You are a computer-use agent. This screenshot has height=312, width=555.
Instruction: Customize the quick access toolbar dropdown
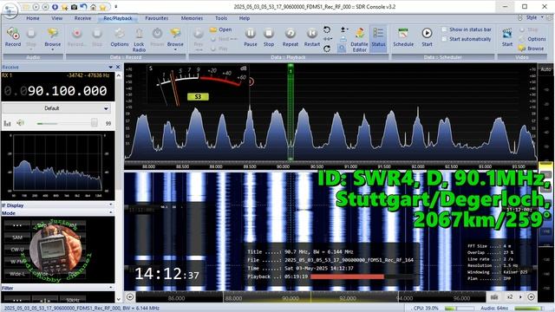[115, 7]
